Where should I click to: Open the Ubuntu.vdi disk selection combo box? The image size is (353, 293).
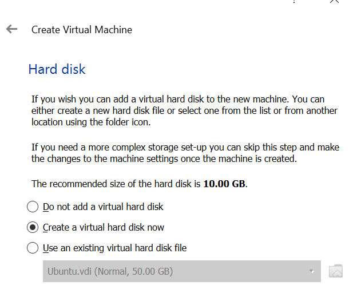point(182,271)
